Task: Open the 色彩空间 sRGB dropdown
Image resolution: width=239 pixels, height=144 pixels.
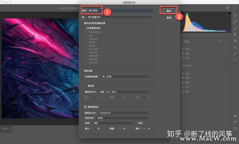Action: (x=123, y=118)
